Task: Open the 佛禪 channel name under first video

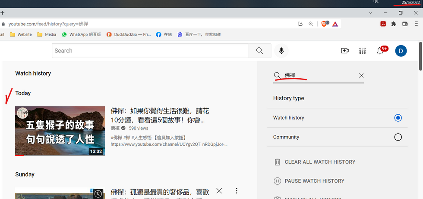Action: pos(115,128)
